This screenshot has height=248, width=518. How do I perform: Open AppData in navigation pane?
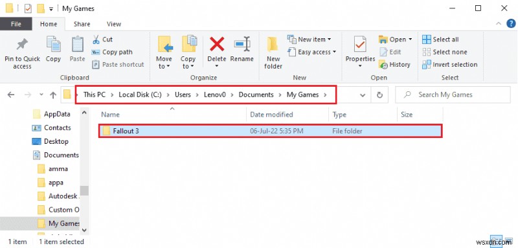[52, 114]
